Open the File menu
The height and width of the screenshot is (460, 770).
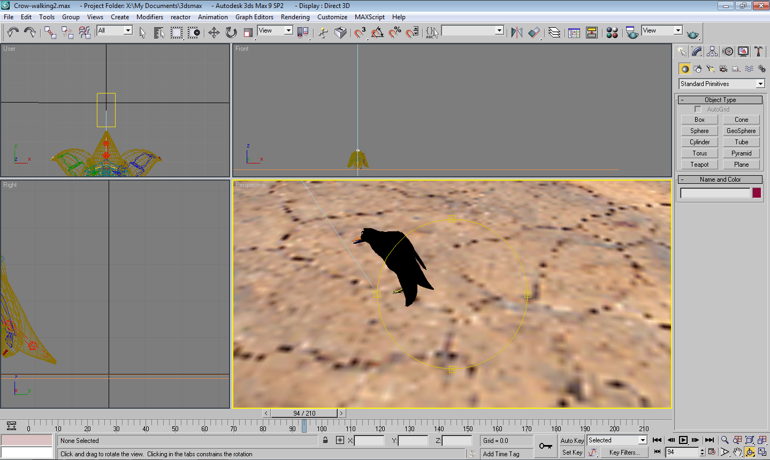9,17
